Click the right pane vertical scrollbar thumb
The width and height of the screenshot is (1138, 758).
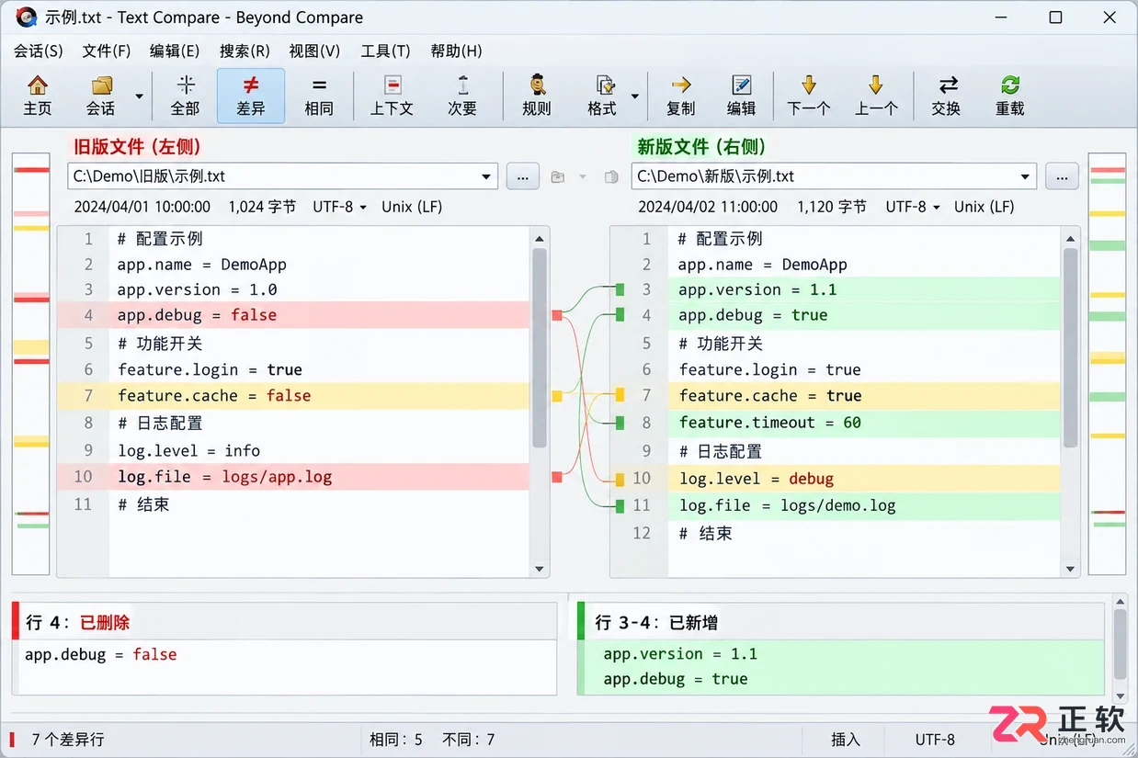(1070, 347)
